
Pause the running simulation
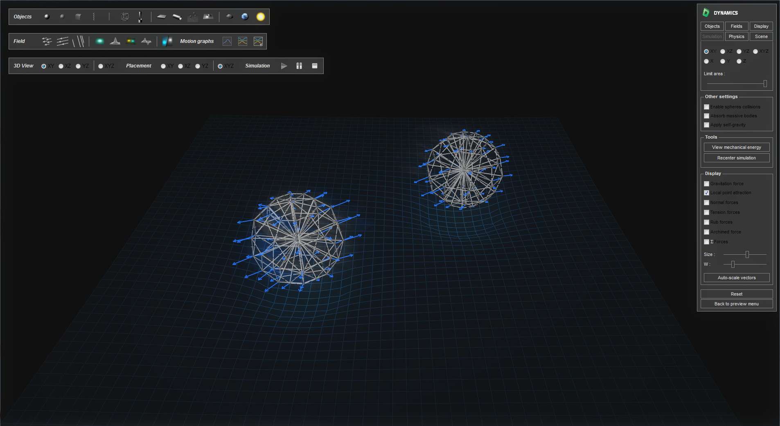point(299,66)
